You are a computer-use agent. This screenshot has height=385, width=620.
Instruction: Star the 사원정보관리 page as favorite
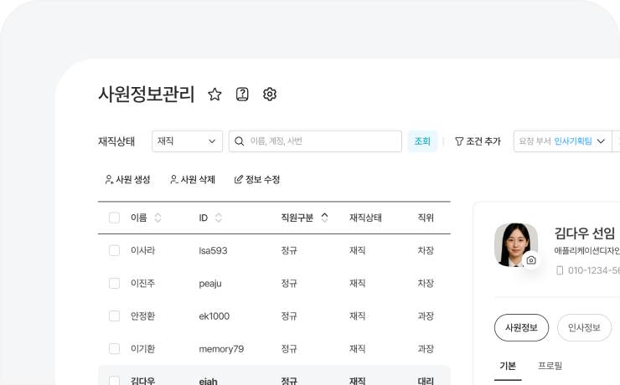214,94
